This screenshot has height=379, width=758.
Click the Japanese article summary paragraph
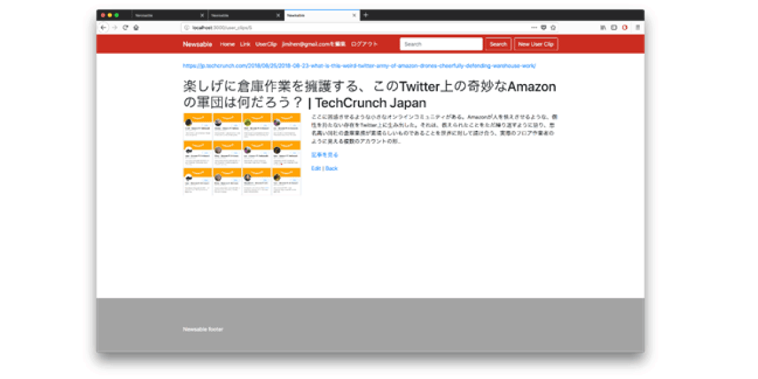(x=434, y=129)
